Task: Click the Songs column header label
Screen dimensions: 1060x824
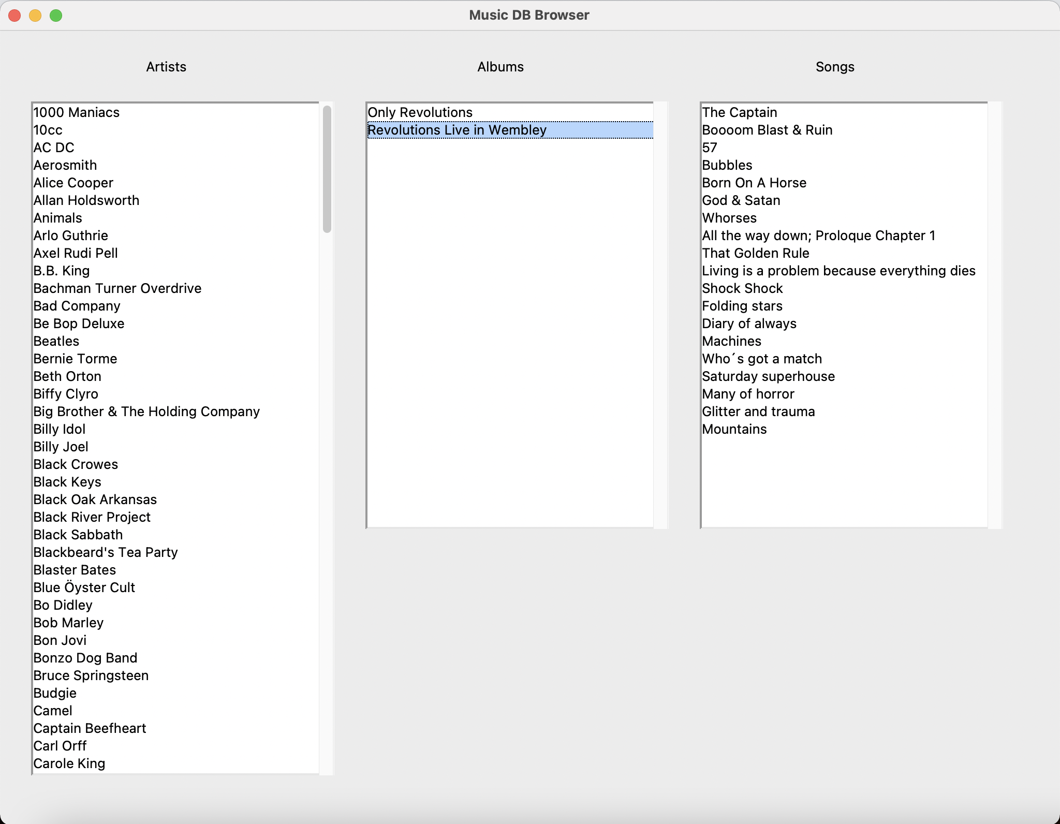Action: pos(835,66)
